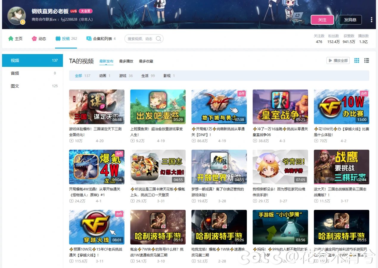Select 图文 in the left sidebar
This screenshot has height=268, width=378.
point(32,86)
